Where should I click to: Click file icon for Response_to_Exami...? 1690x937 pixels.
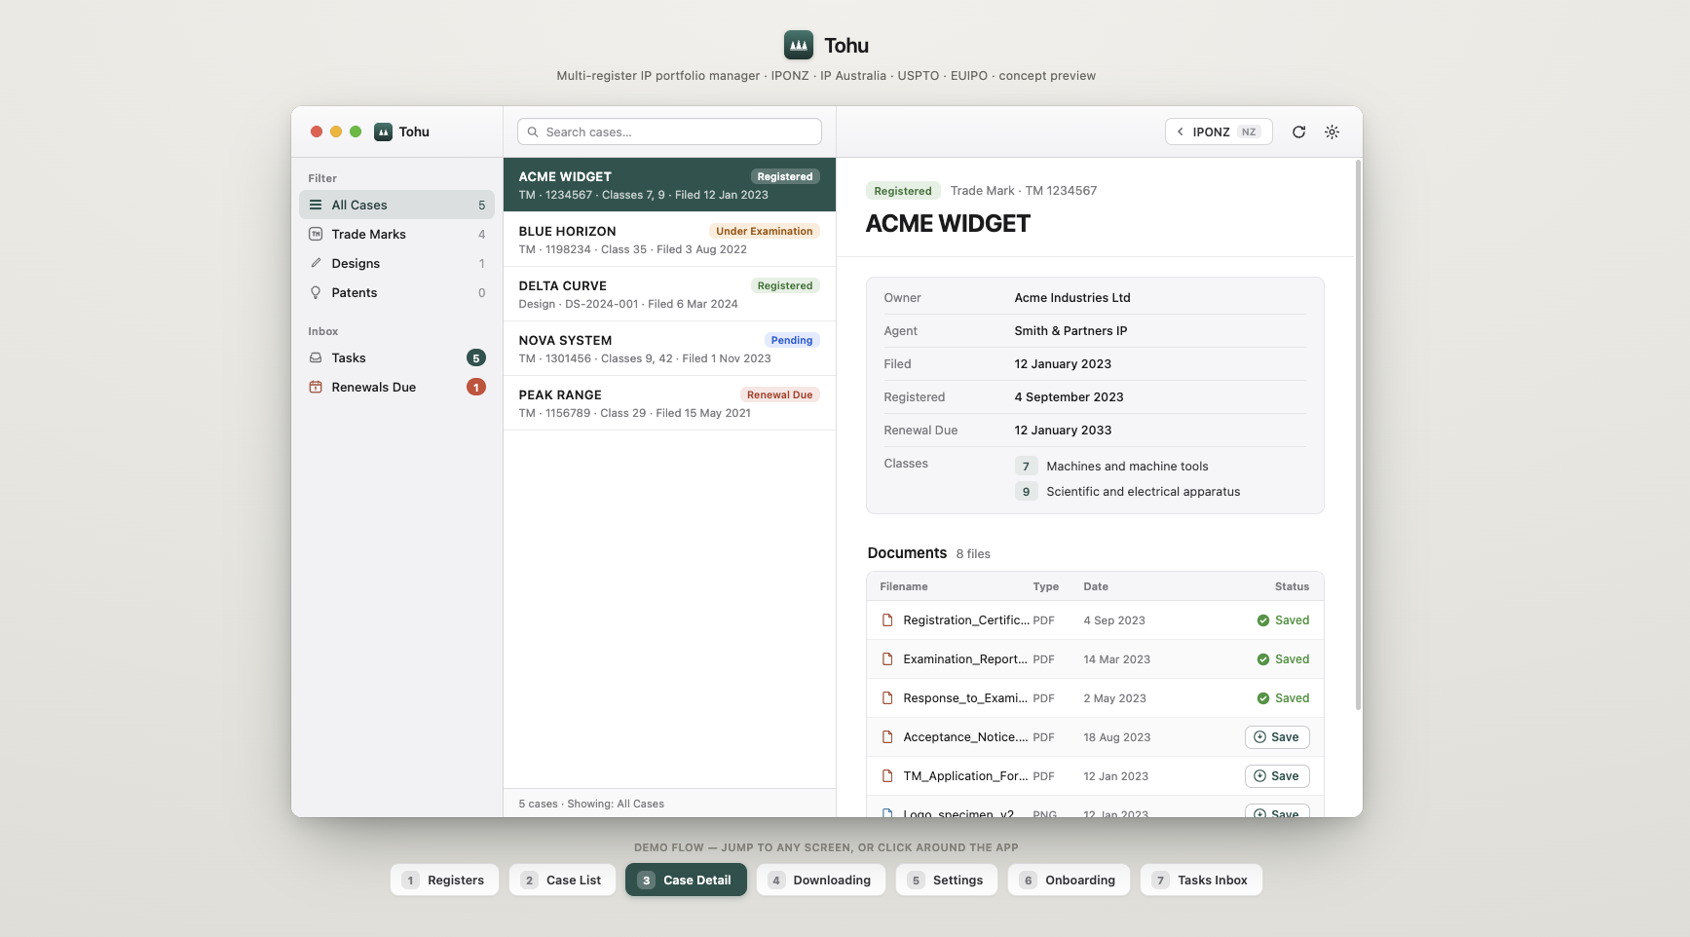pos(887,698)
